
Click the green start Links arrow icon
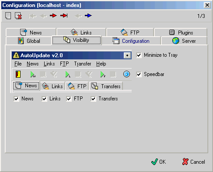(x=68, y=74)
